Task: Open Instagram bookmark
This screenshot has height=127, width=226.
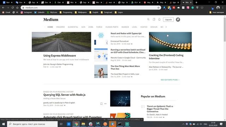Action: click(26, 12)
